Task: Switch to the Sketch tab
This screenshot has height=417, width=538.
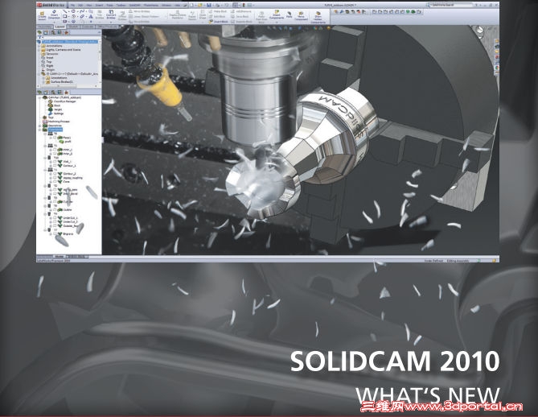Action: 73,27
